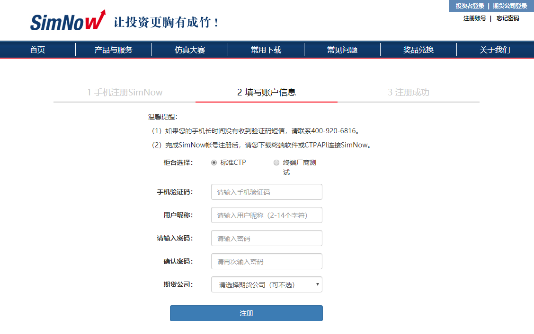This screenshot has height=334, width=534.
Task: Open the 常用下载 menu item
Action: click(266, 50)
